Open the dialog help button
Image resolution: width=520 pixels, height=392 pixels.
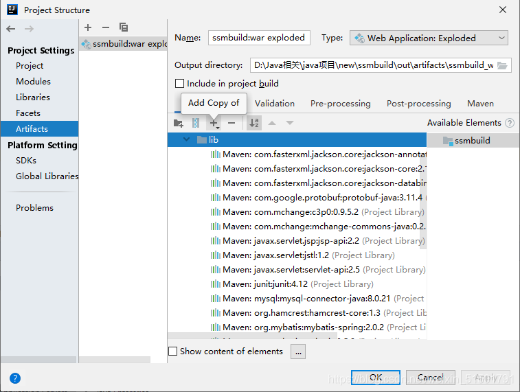[x=15, y=378]
